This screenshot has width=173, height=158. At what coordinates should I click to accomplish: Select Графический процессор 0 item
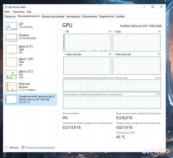pyautogui.click(x=30, y=99)
